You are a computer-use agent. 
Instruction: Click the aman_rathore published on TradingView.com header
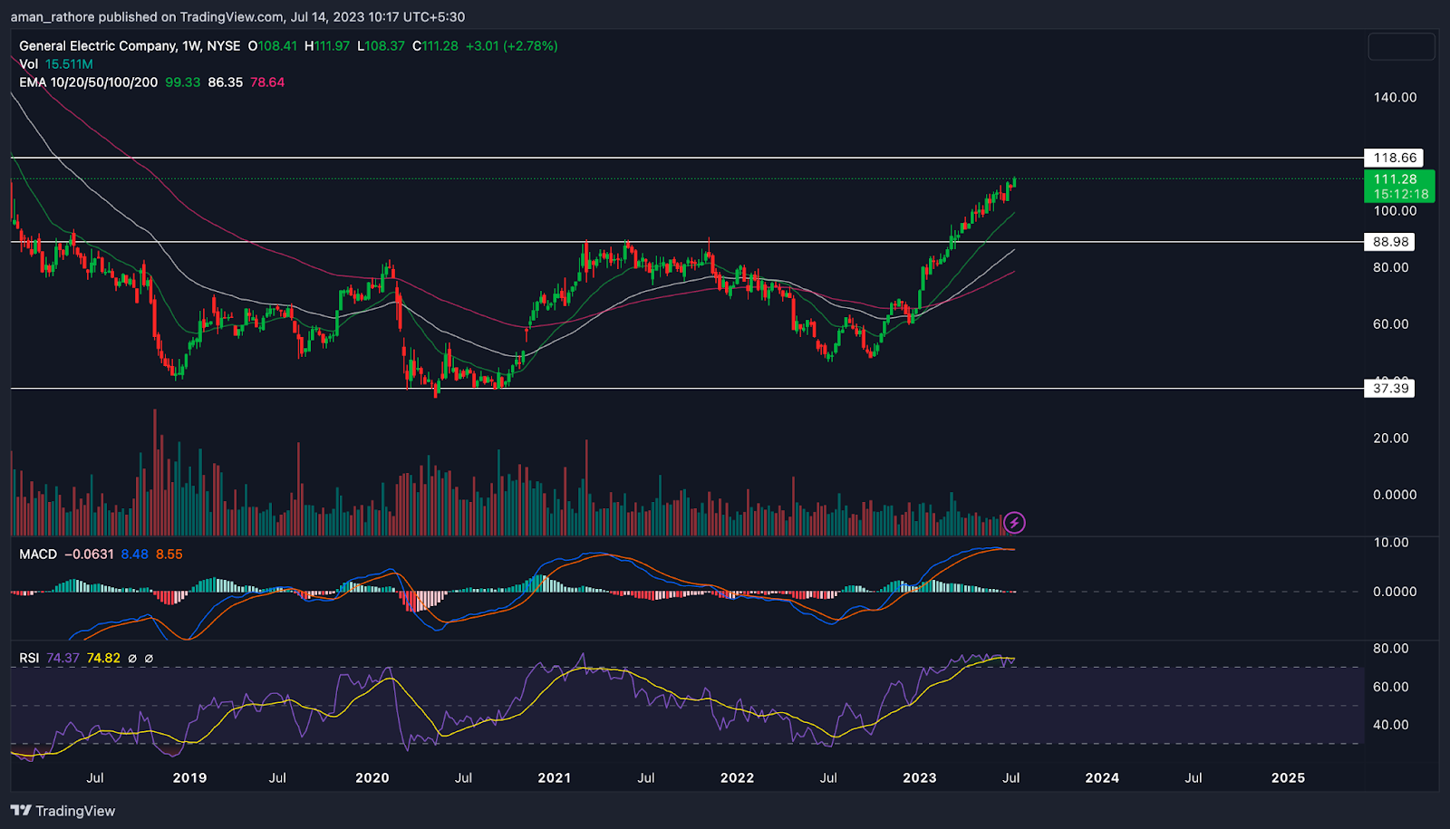pyautogui.click(x=237, y=16)
